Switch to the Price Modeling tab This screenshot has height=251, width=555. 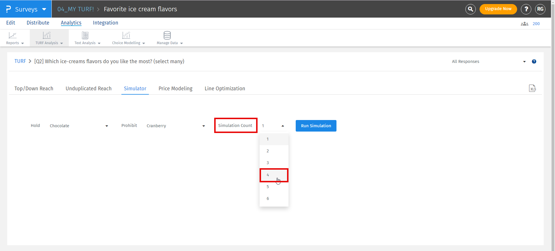coord(175,89)
